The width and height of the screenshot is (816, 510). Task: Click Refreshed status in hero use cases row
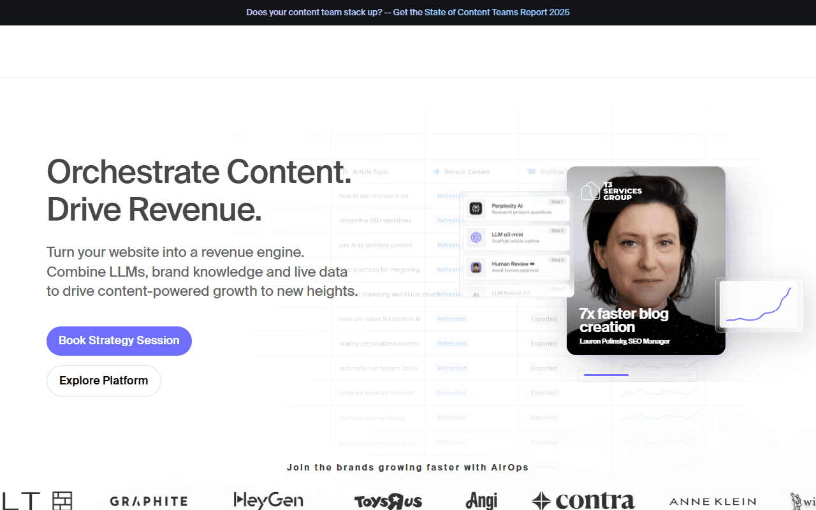click(x=451, y=319)
